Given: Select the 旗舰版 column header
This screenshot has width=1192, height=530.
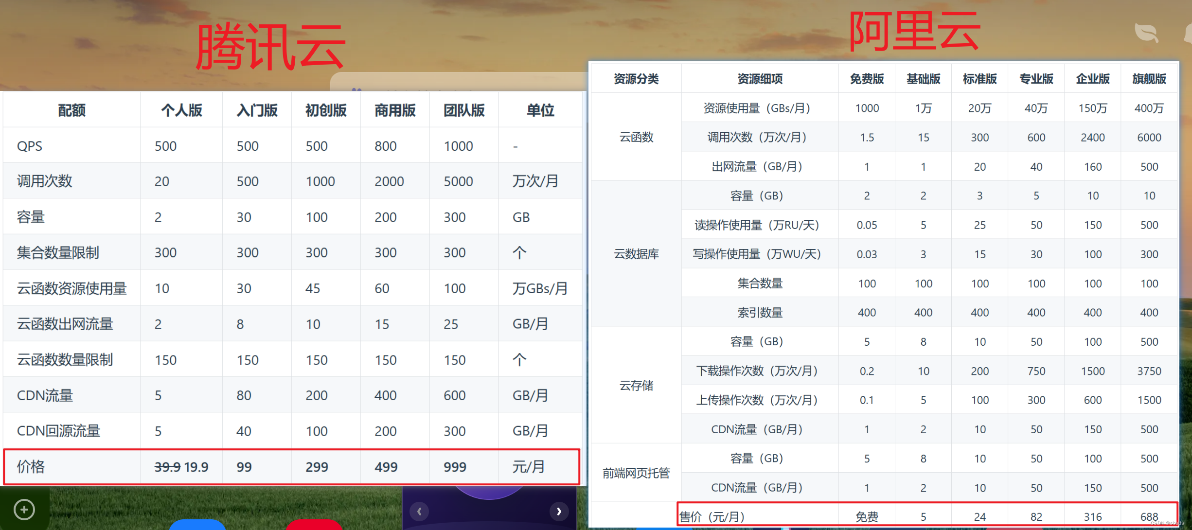Looking at the screenshot, I should [1149, 79].
